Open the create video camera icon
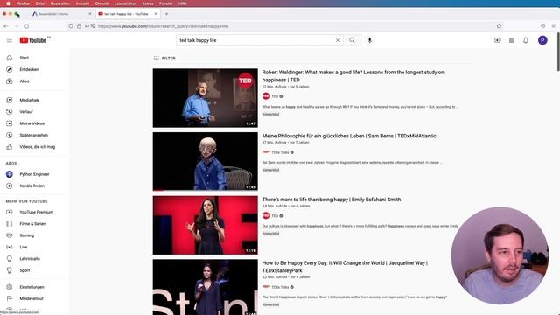Image resolution: width=560 pixels, height=315 pixels. click(x=498, y=40)
